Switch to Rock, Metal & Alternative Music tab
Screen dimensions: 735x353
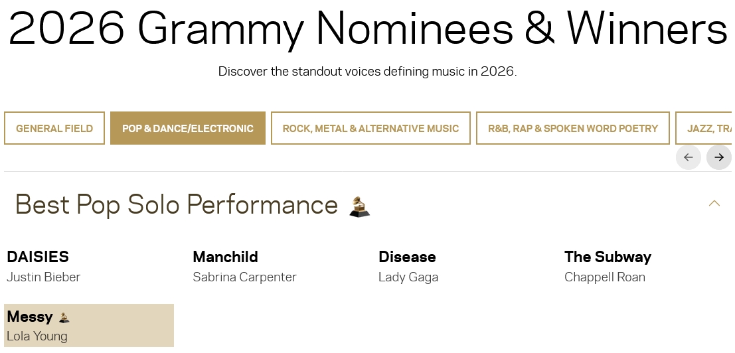click(370, 128)
